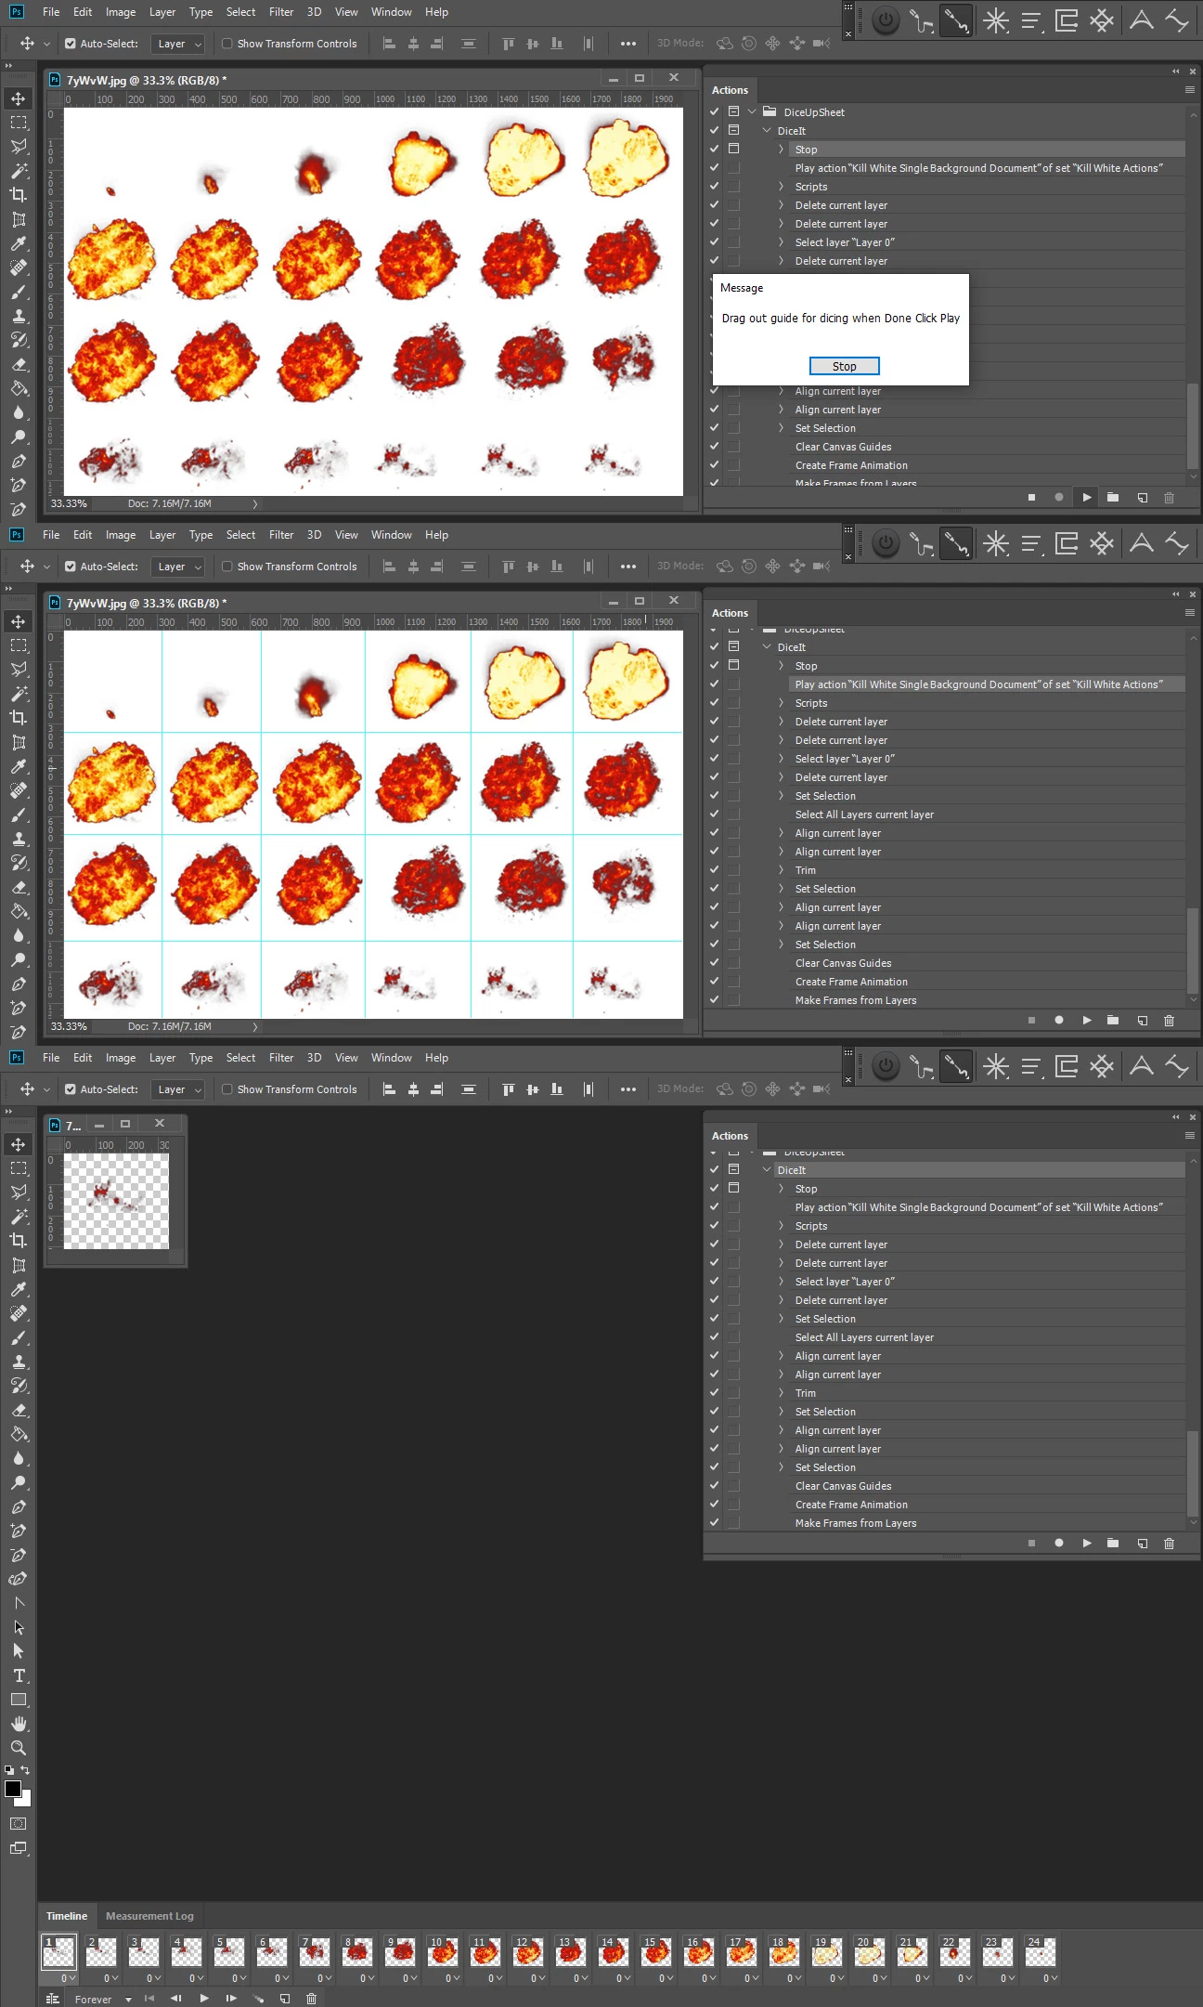
Task: Open the Layer menu in the Timeline window
Action: point(162,1058)
